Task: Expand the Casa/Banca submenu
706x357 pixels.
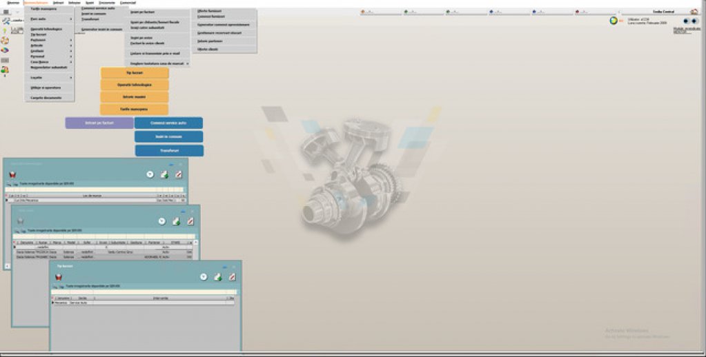Action: pos(49,62)
